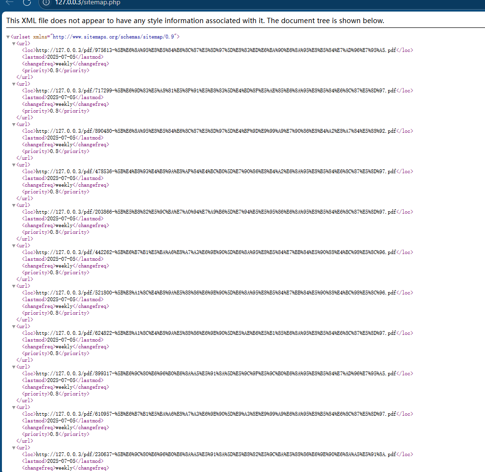Click the loc line for pdf/230637
485x472 pixels.
pyautogui.click(x=217, y=454)
